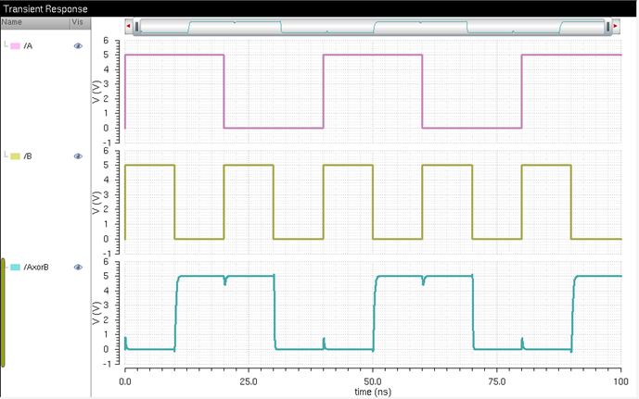Click the V (V) label of /AxorB plot
This screenshot has height=399, width=639.
[96, 313]
